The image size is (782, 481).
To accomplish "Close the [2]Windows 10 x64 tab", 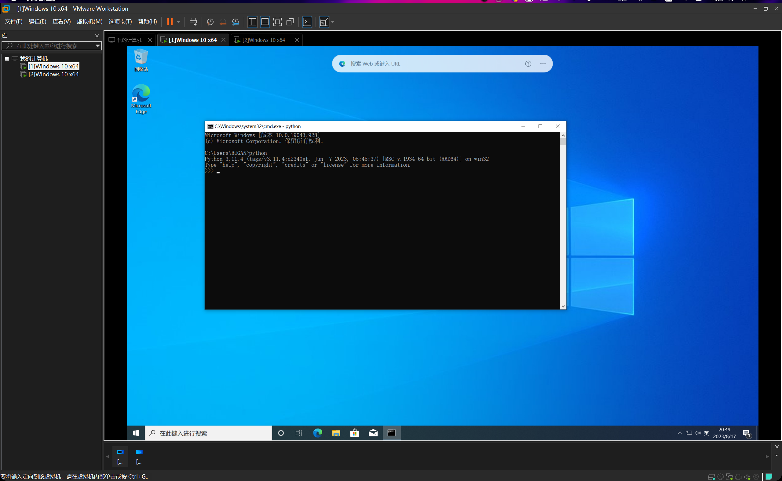I will pyautogui.click(x=297, y=40).
